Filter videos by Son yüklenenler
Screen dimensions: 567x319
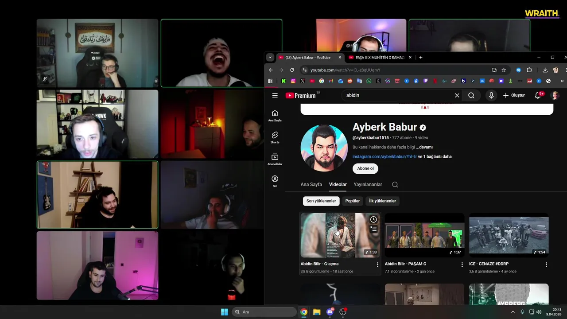point(321,201)
